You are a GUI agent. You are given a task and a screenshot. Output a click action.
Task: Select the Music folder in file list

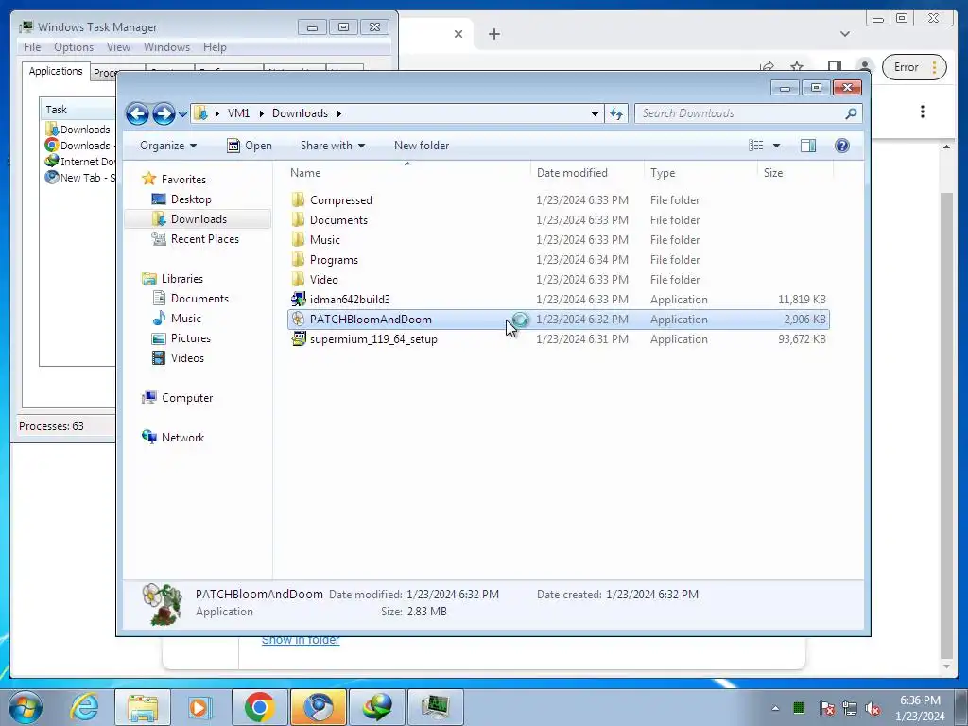click(558, 239)
